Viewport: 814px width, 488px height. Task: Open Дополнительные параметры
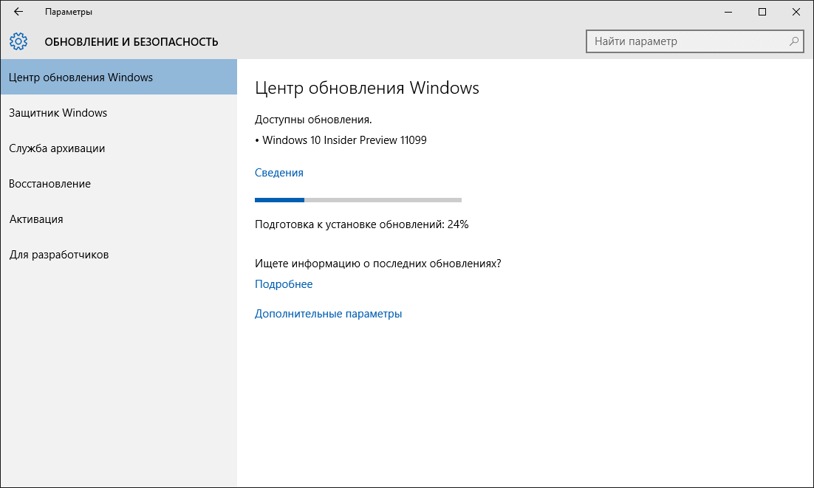[328, 313]
